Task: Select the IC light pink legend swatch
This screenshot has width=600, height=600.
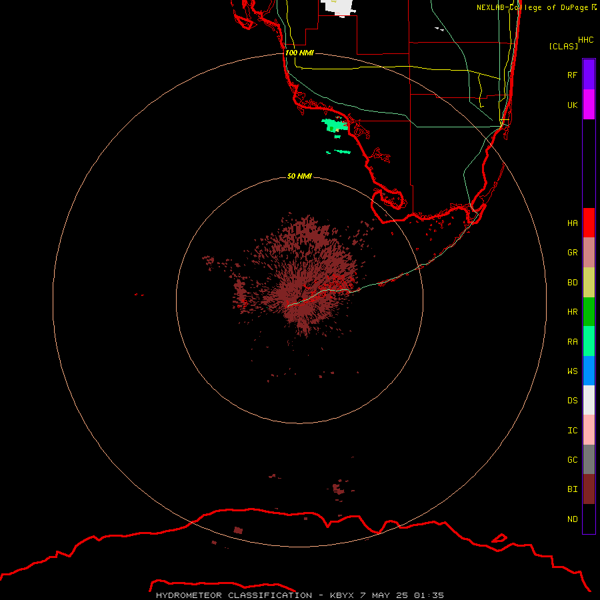Action: click(x=589, y=430)
